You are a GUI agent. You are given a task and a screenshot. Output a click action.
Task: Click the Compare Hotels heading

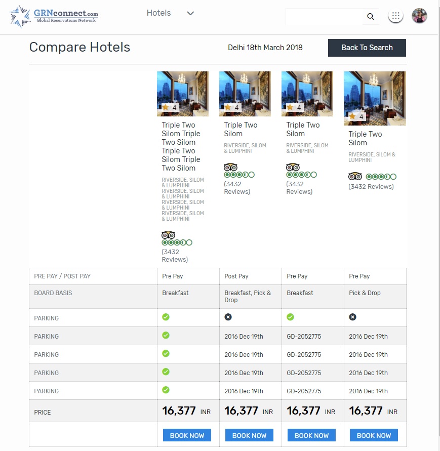click(79, 47)
